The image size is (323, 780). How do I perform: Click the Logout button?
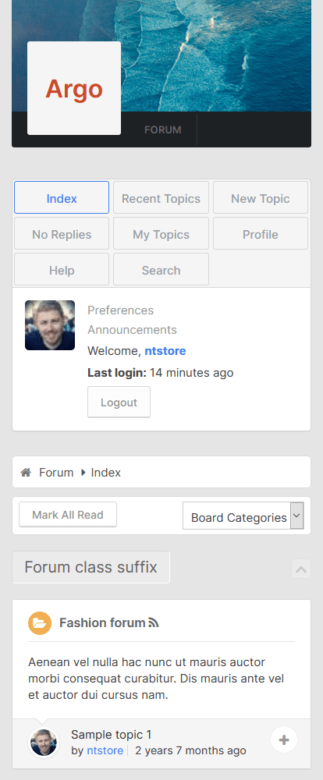point(119,402)
